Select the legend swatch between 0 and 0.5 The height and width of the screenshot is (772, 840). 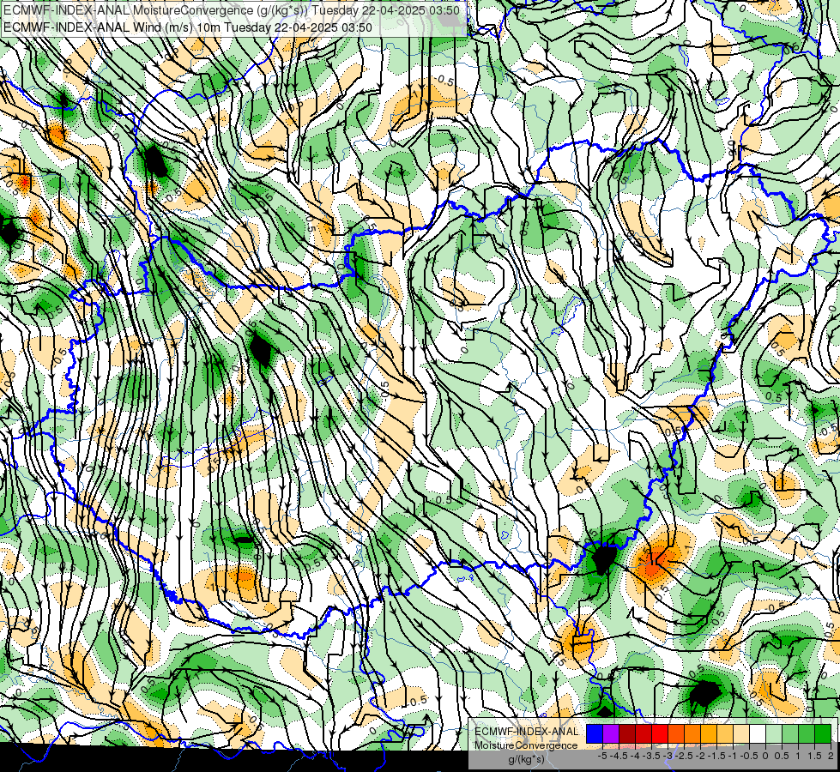tap(774, 733)
